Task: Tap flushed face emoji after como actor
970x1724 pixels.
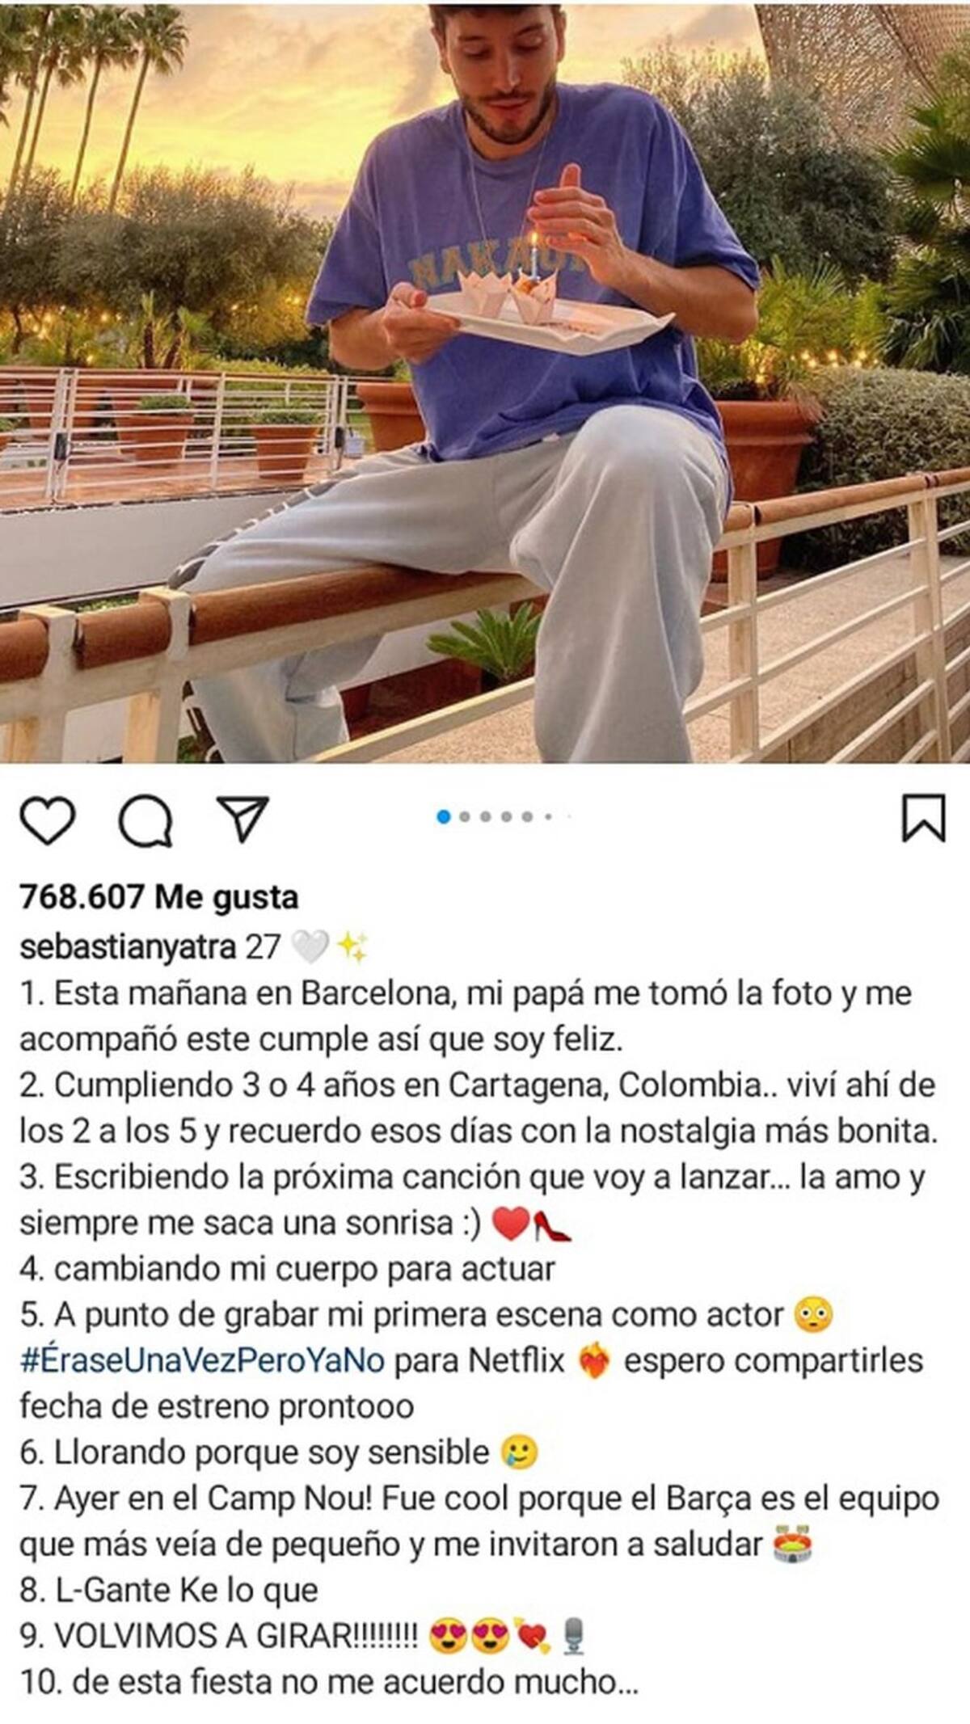Action: coord(814,1316)
